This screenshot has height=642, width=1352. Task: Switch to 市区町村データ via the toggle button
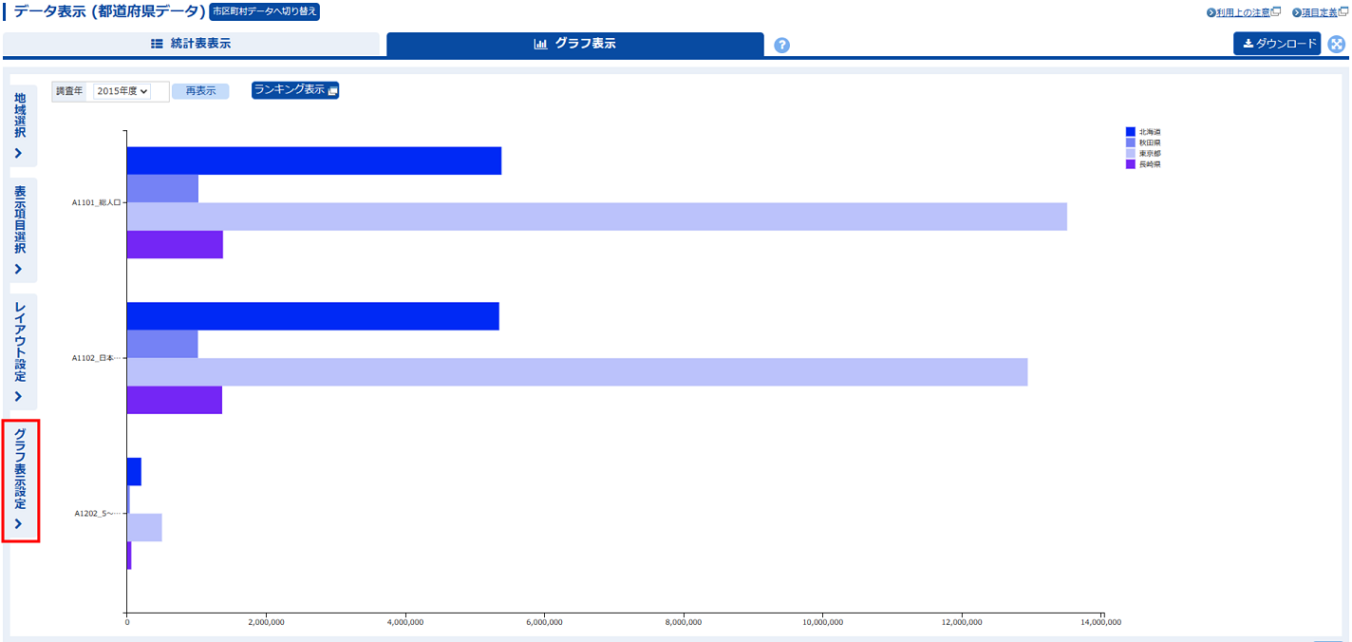[264, 11]
